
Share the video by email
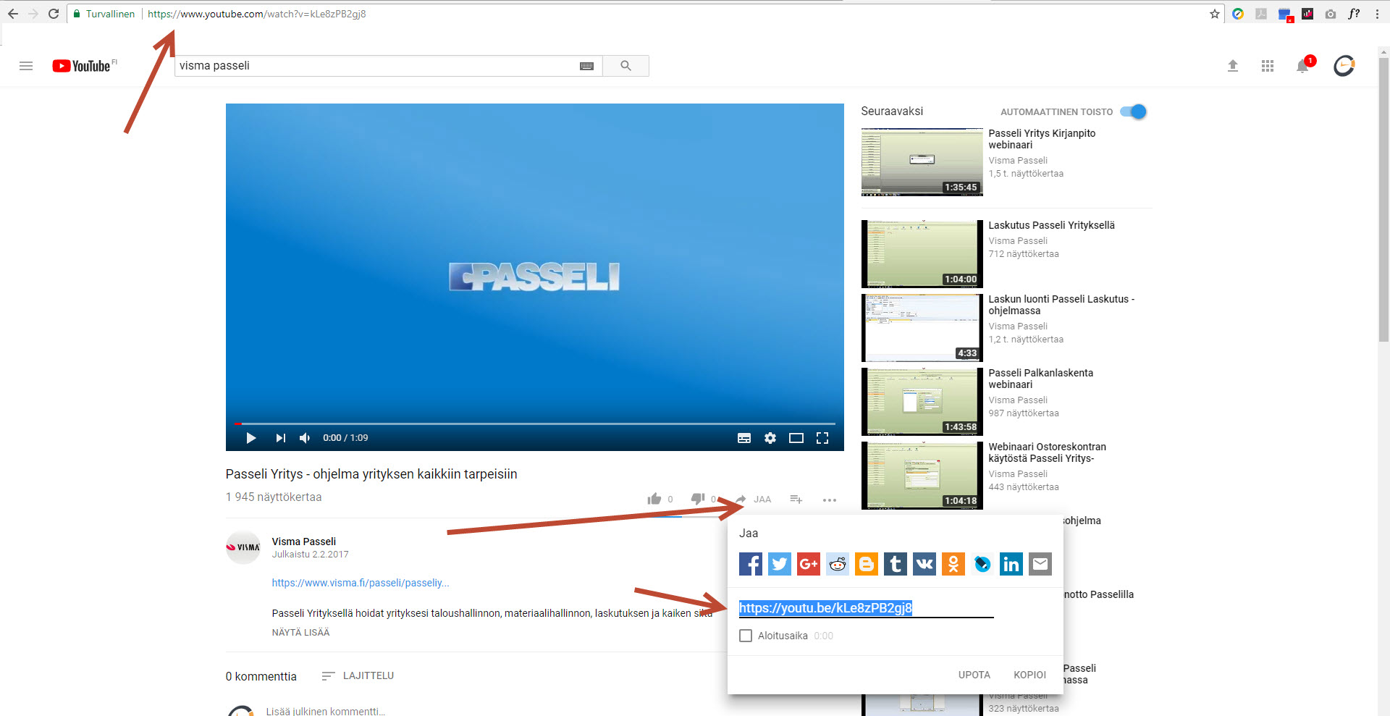(x=1040, y=564)
